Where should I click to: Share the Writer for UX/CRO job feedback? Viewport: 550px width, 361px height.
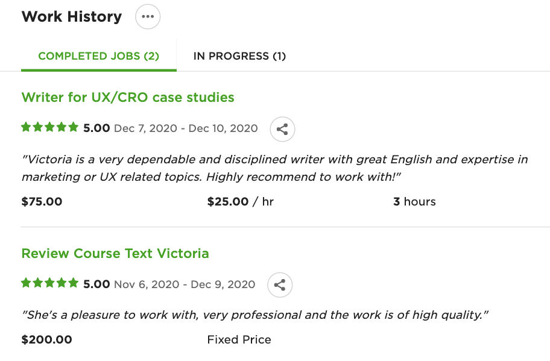pyautogui.click(x=282, y=129)
